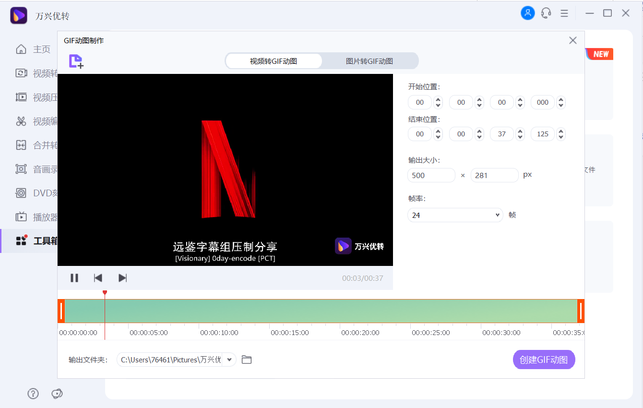Switch to the 图片转GIF动图 tab
This screenshot has width=643, height=408.
[x=369, y=61]
